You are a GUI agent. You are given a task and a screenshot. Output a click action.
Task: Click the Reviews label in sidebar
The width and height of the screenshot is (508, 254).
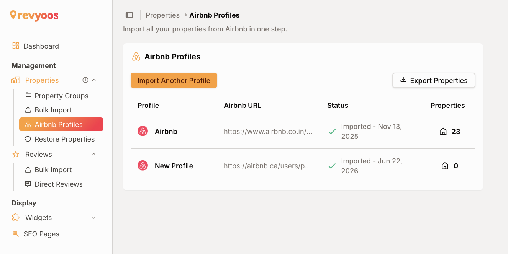click(39, 154)
